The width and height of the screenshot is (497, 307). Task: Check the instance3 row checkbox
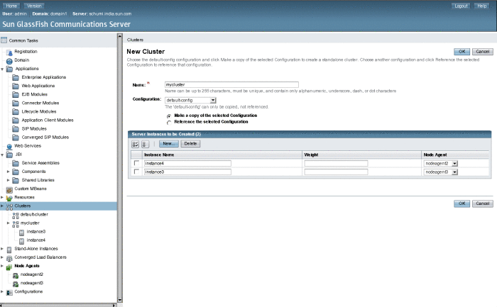[x=136, y=172]
